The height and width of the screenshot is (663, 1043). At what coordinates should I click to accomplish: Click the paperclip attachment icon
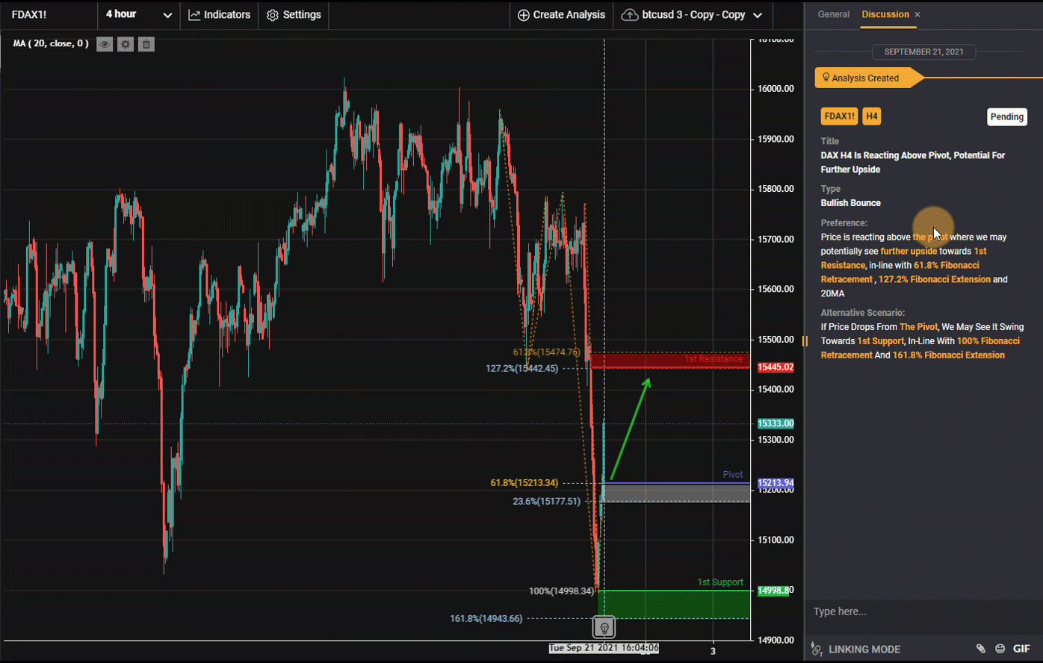coord(980,649)
